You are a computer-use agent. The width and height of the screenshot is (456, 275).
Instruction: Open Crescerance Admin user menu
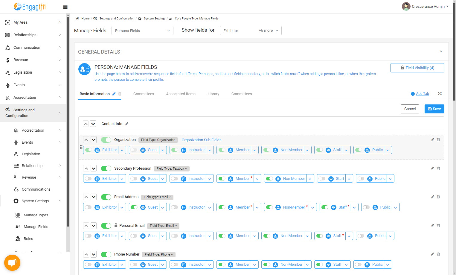425,6
